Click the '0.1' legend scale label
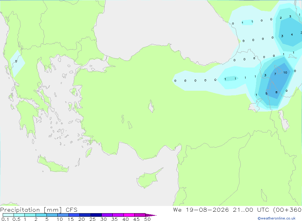The height and width of the screenshot is (221, 302). click(5, 219)
